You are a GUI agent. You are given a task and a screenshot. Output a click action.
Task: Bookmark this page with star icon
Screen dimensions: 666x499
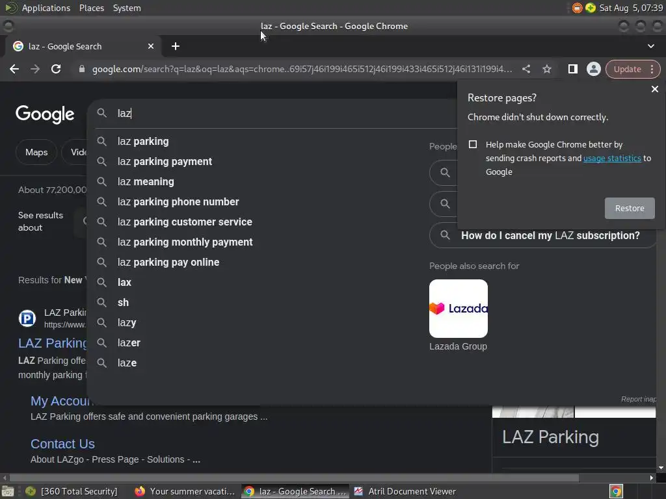pos(546,69)
